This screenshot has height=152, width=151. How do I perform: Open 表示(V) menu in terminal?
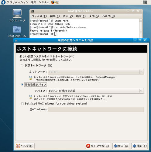coord(68,16)
